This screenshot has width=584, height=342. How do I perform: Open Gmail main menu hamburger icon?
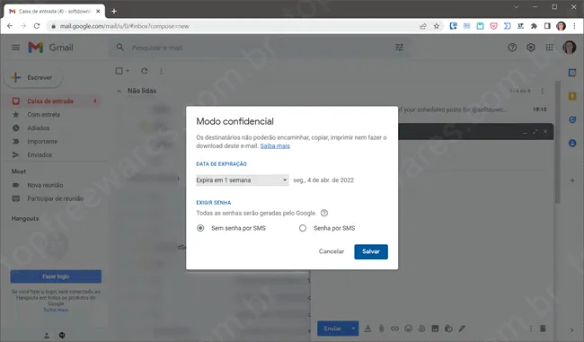tap(15, 48)
